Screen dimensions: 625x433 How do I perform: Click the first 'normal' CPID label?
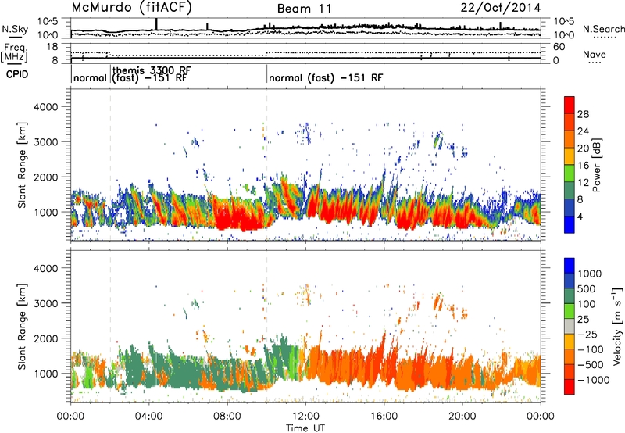click(90, 78)
